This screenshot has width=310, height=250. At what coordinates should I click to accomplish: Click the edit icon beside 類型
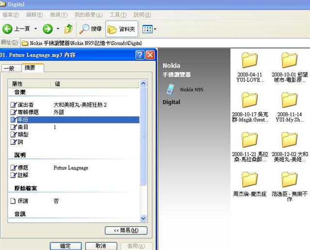pyautogui.click(x=14, y=135)
